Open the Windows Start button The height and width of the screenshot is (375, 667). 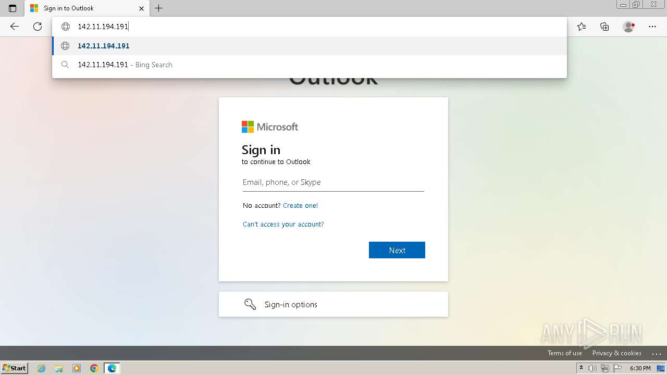(14, 368)
